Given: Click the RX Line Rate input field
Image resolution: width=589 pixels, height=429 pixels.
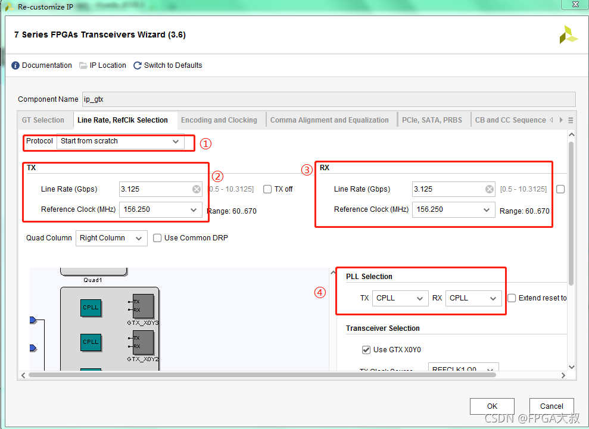Looking at the screenshot, I should [453, 189].
